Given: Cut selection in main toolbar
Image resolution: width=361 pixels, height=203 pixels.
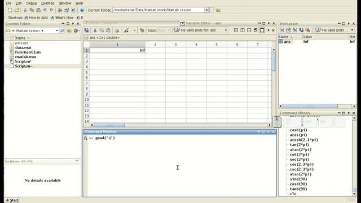Looking at the screenshot, I should tap(25, 10).
